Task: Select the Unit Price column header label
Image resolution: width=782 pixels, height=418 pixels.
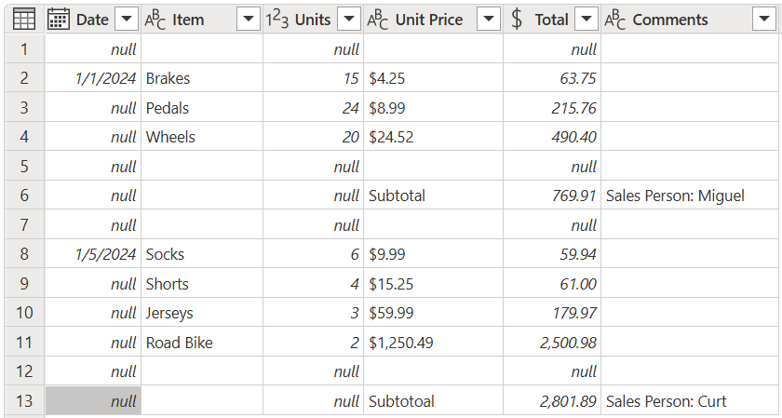Action: [x=428, y=19]
